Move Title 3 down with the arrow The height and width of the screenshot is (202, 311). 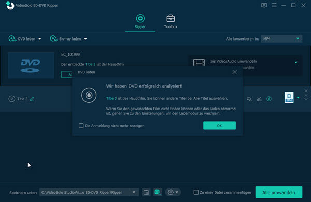point(306,99)
